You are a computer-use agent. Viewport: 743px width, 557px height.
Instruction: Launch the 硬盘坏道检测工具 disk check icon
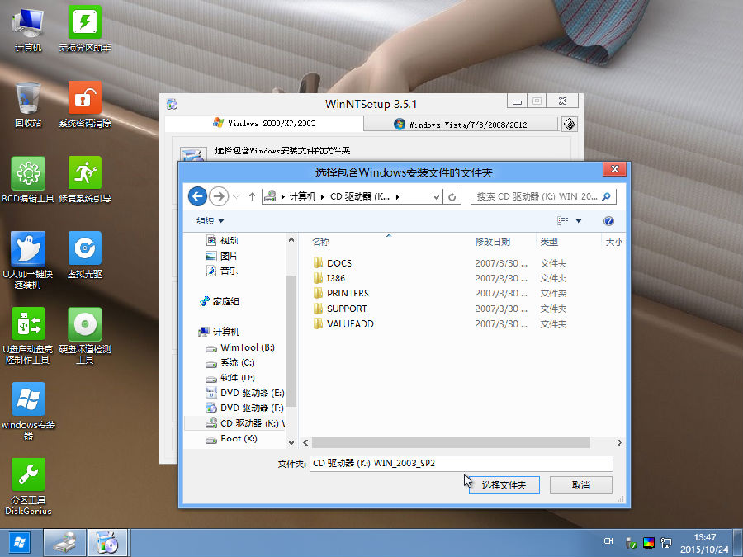[85, 336]
